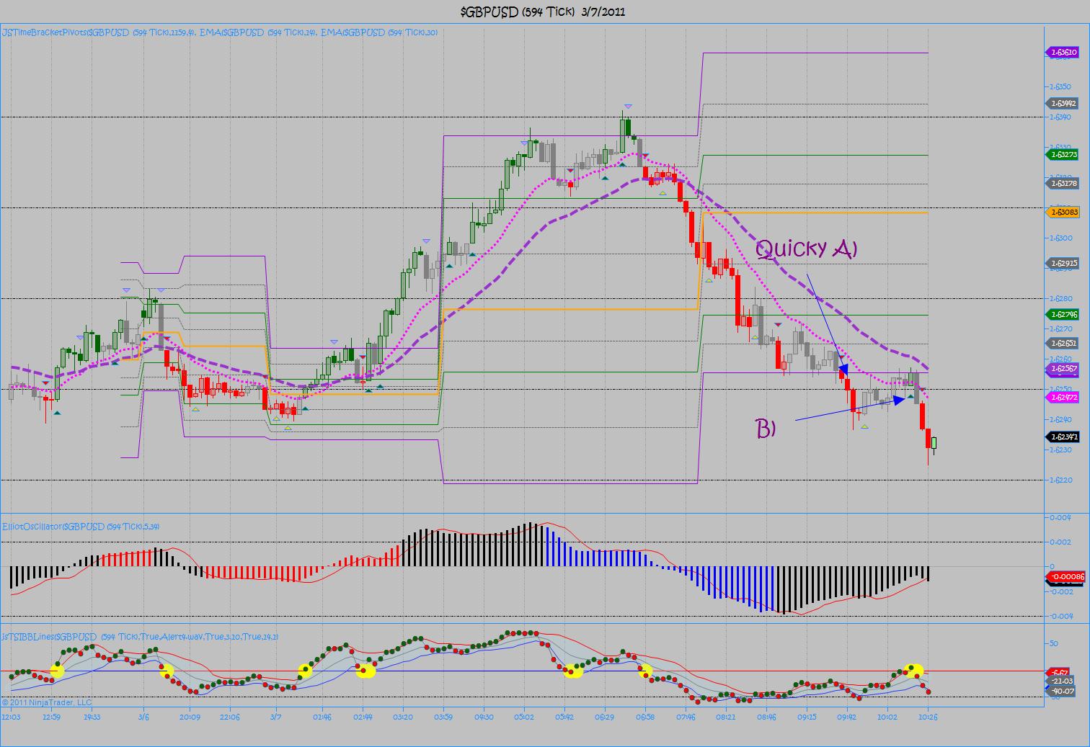1090x747 pixels.
Task: Click the 01:46 time axis label
Action: click(322, 717)
